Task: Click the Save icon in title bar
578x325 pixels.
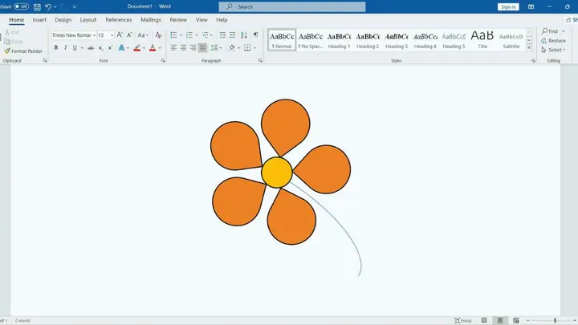Action: click(x=37, y=6)
